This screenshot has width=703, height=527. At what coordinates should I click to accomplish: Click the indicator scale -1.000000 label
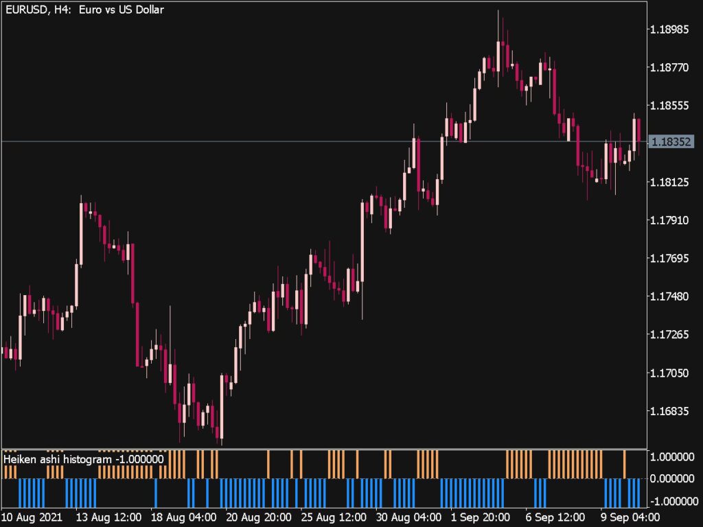coord(674,500)
